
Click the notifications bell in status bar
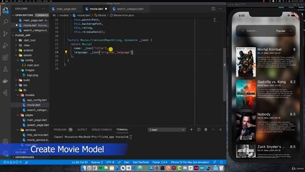[x=221, y=162]
